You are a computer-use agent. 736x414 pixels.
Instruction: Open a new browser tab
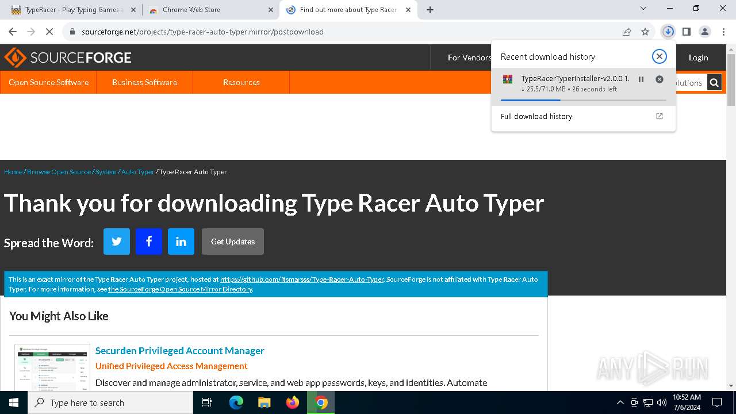tap(430, 10)
